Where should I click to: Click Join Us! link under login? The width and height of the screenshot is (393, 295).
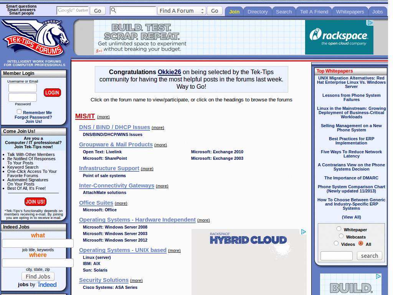(x=34, y=121)
